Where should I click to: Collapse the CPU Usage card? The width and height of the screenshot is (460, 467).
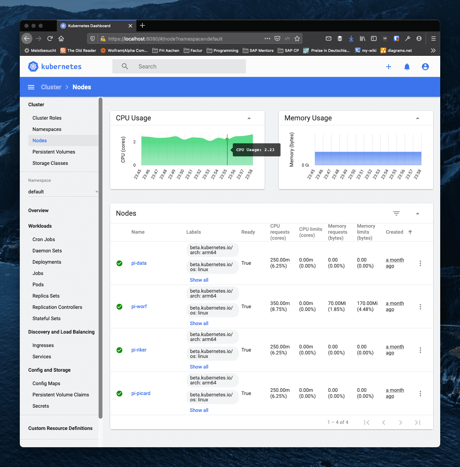click(249, 118)
